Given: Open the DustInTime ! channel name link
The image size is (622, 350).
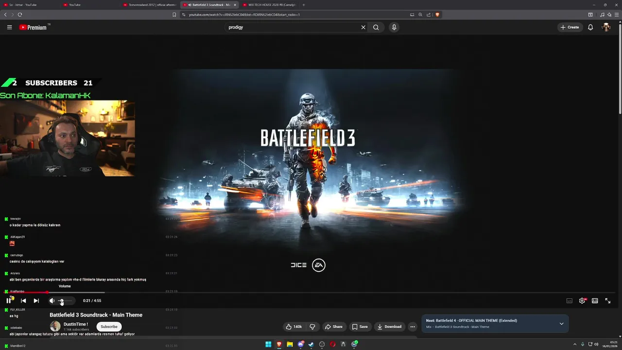Looking at the screenshot, I should tap(76, 324).
